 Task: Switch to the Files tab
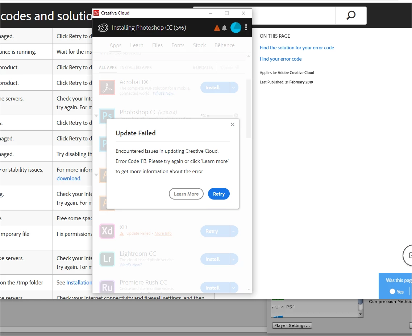coord(157,45)
